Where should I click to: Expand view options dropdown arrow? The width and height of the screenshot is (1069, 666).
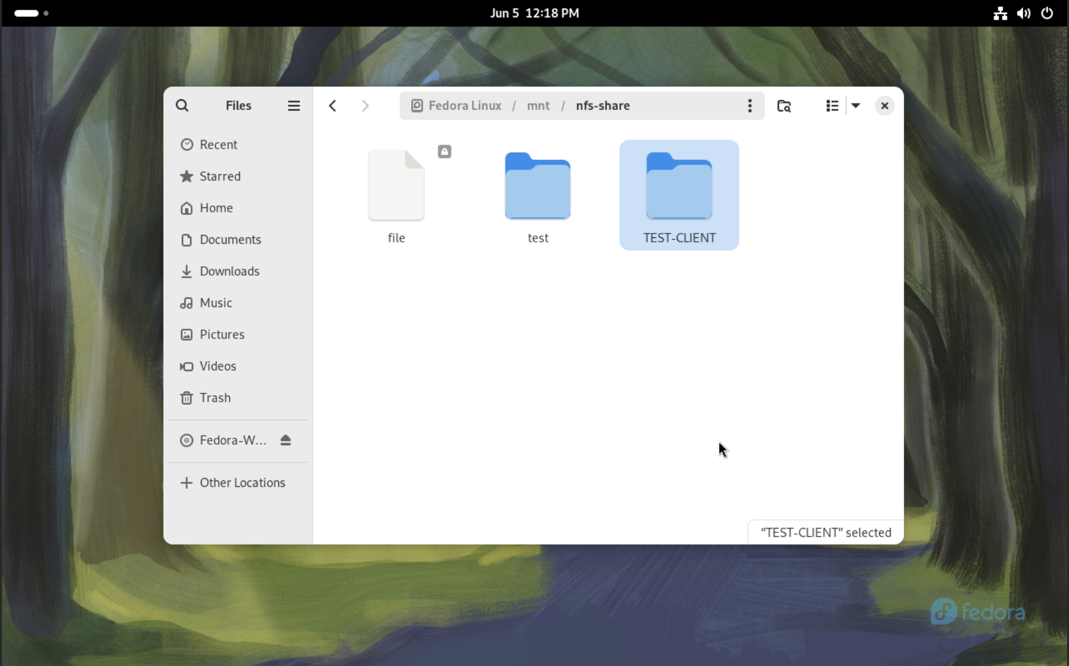(856, 106)
